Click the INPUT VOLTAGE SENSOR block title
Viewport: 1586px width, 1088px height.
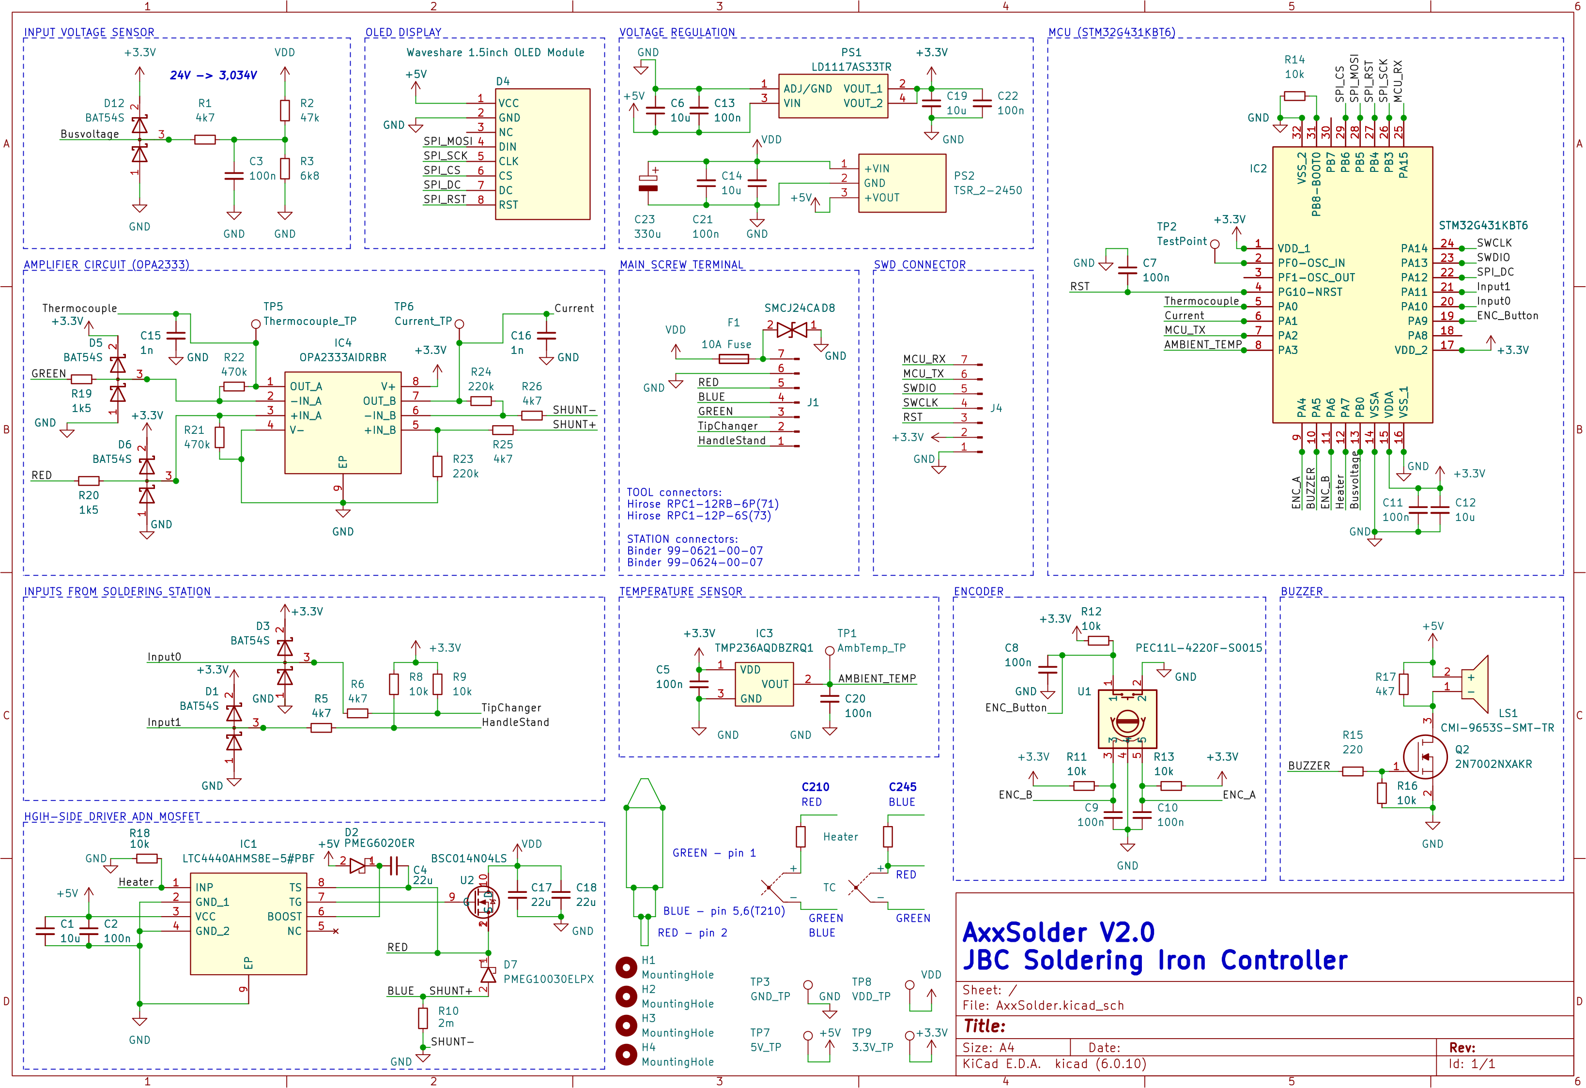coord(90,32)
